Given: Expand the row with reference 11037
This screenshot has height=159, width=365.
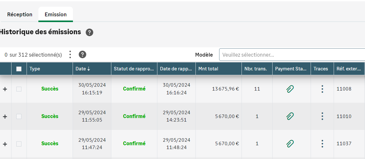Looking at the screenshot, I should pyautogui.click(x=5, y=144).
